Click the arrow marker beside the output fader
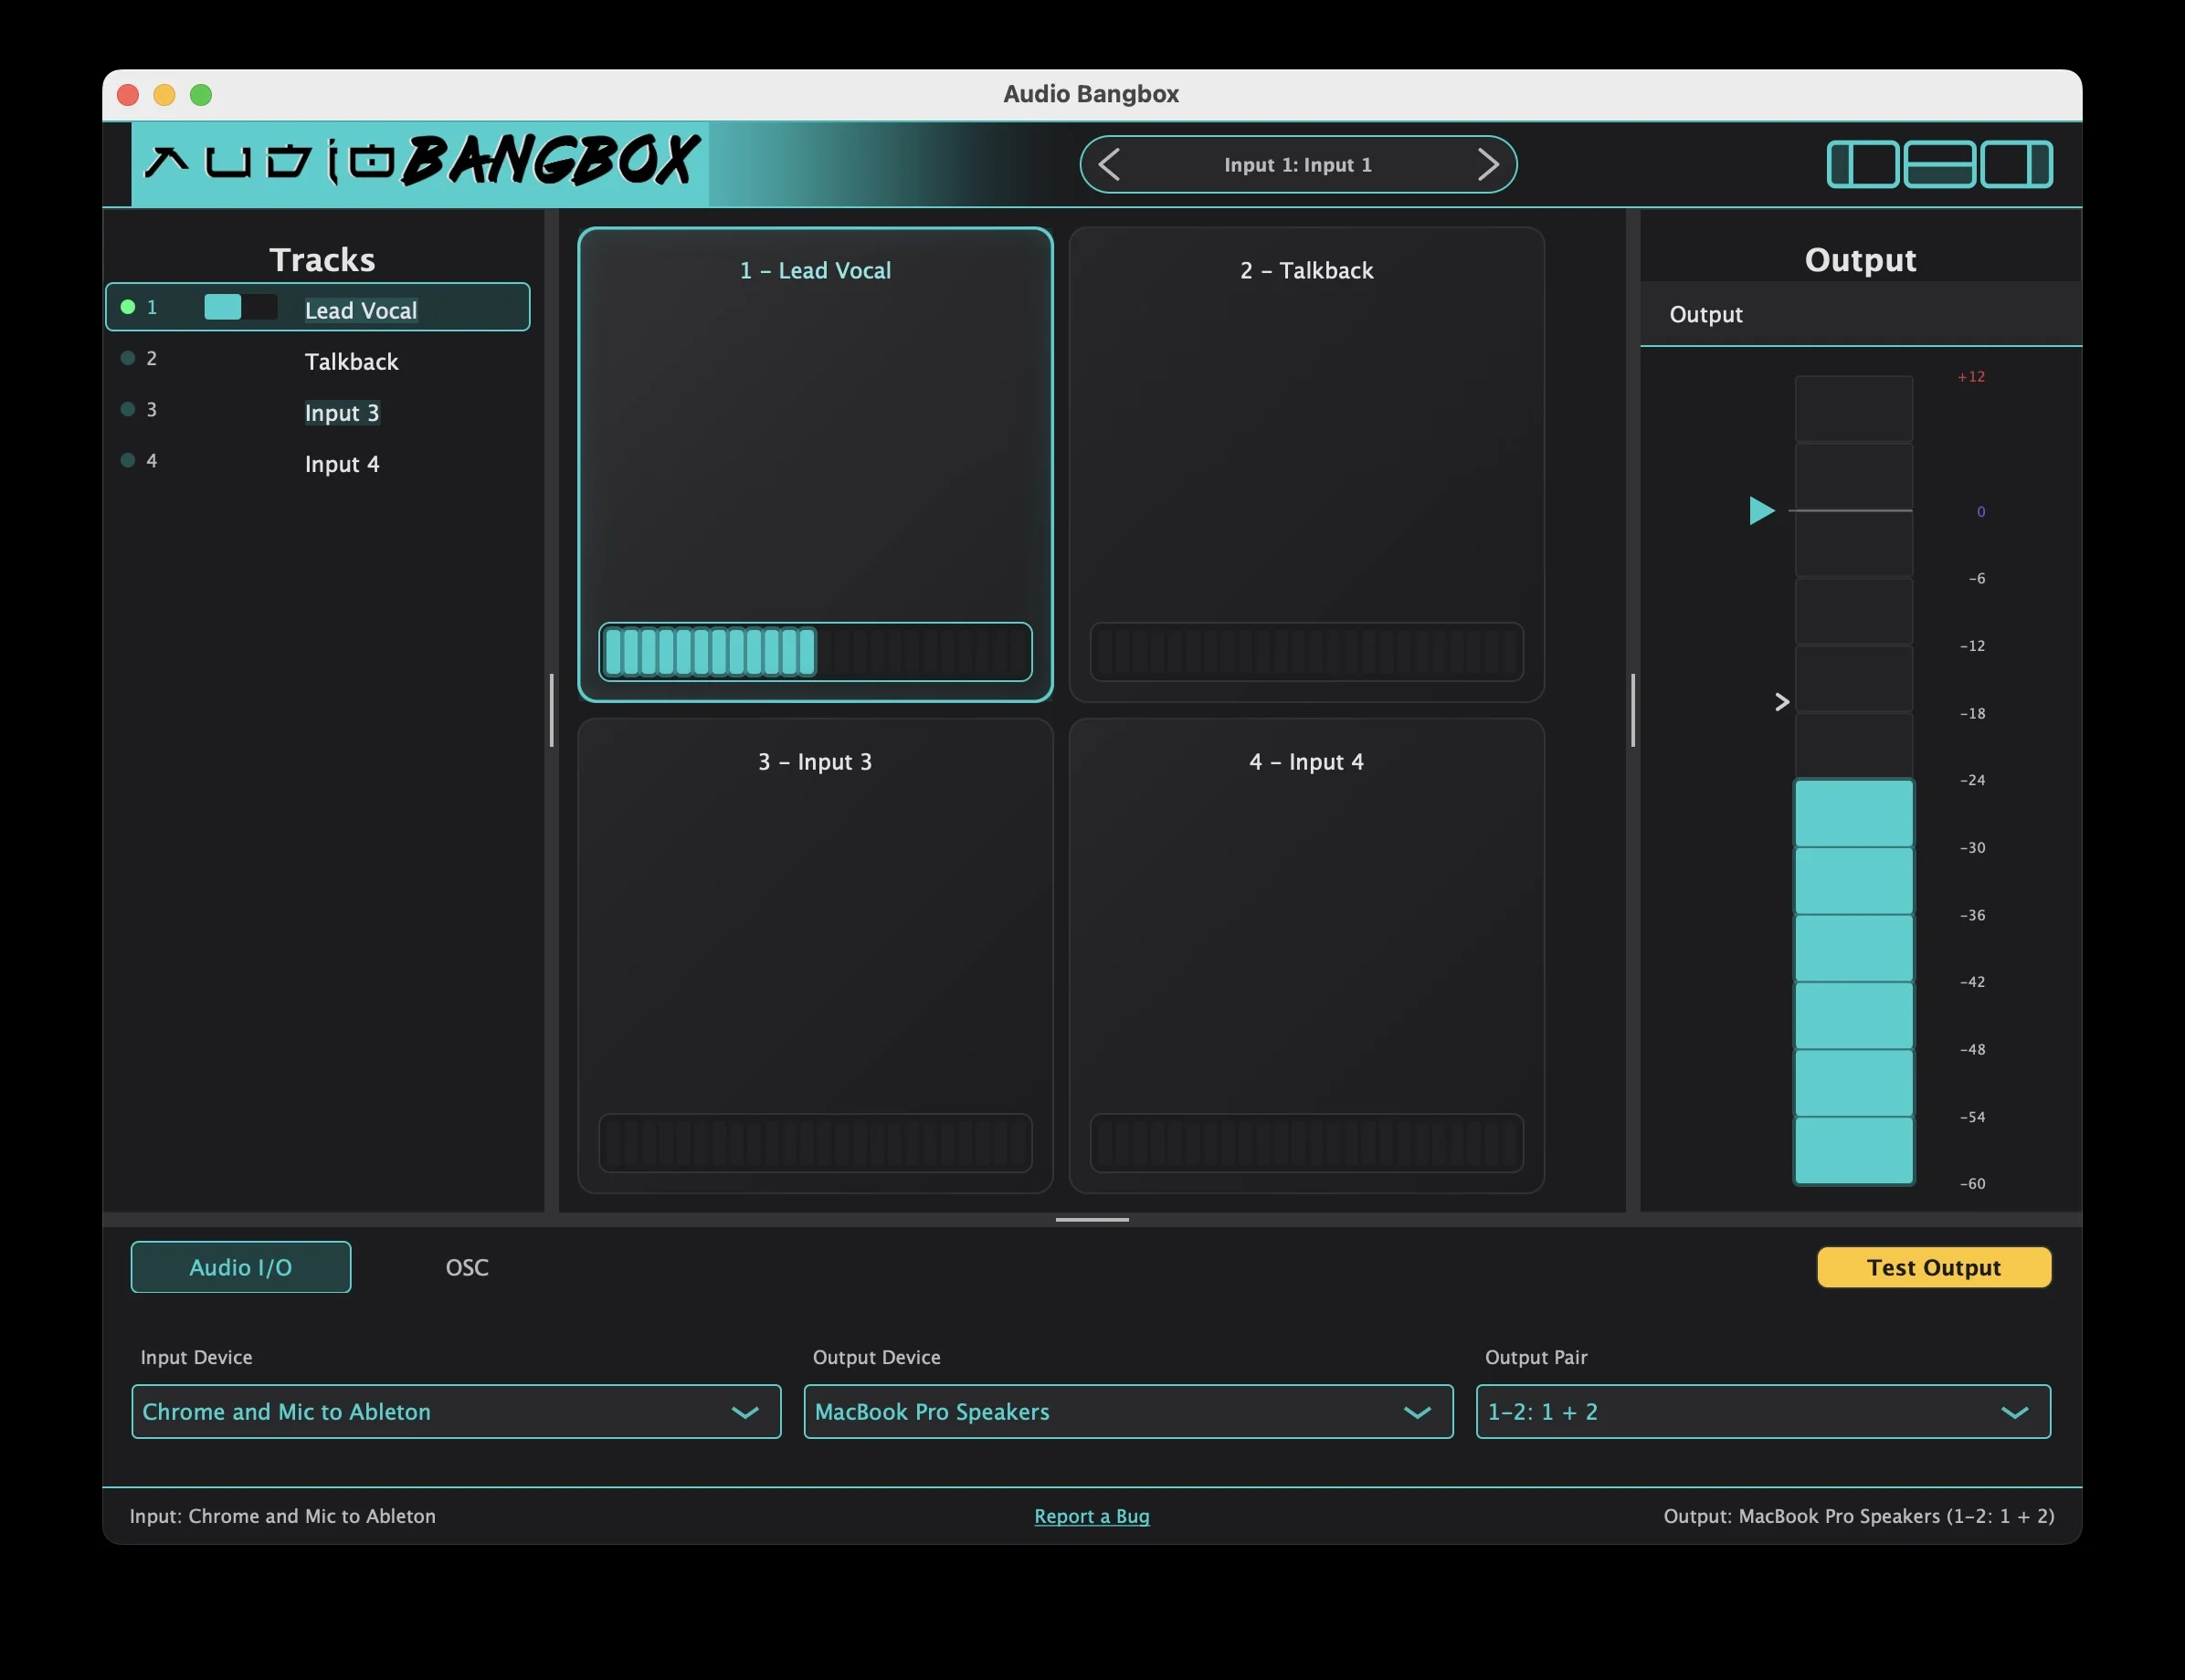The image size is (2185, 1680). point(1782,702)
